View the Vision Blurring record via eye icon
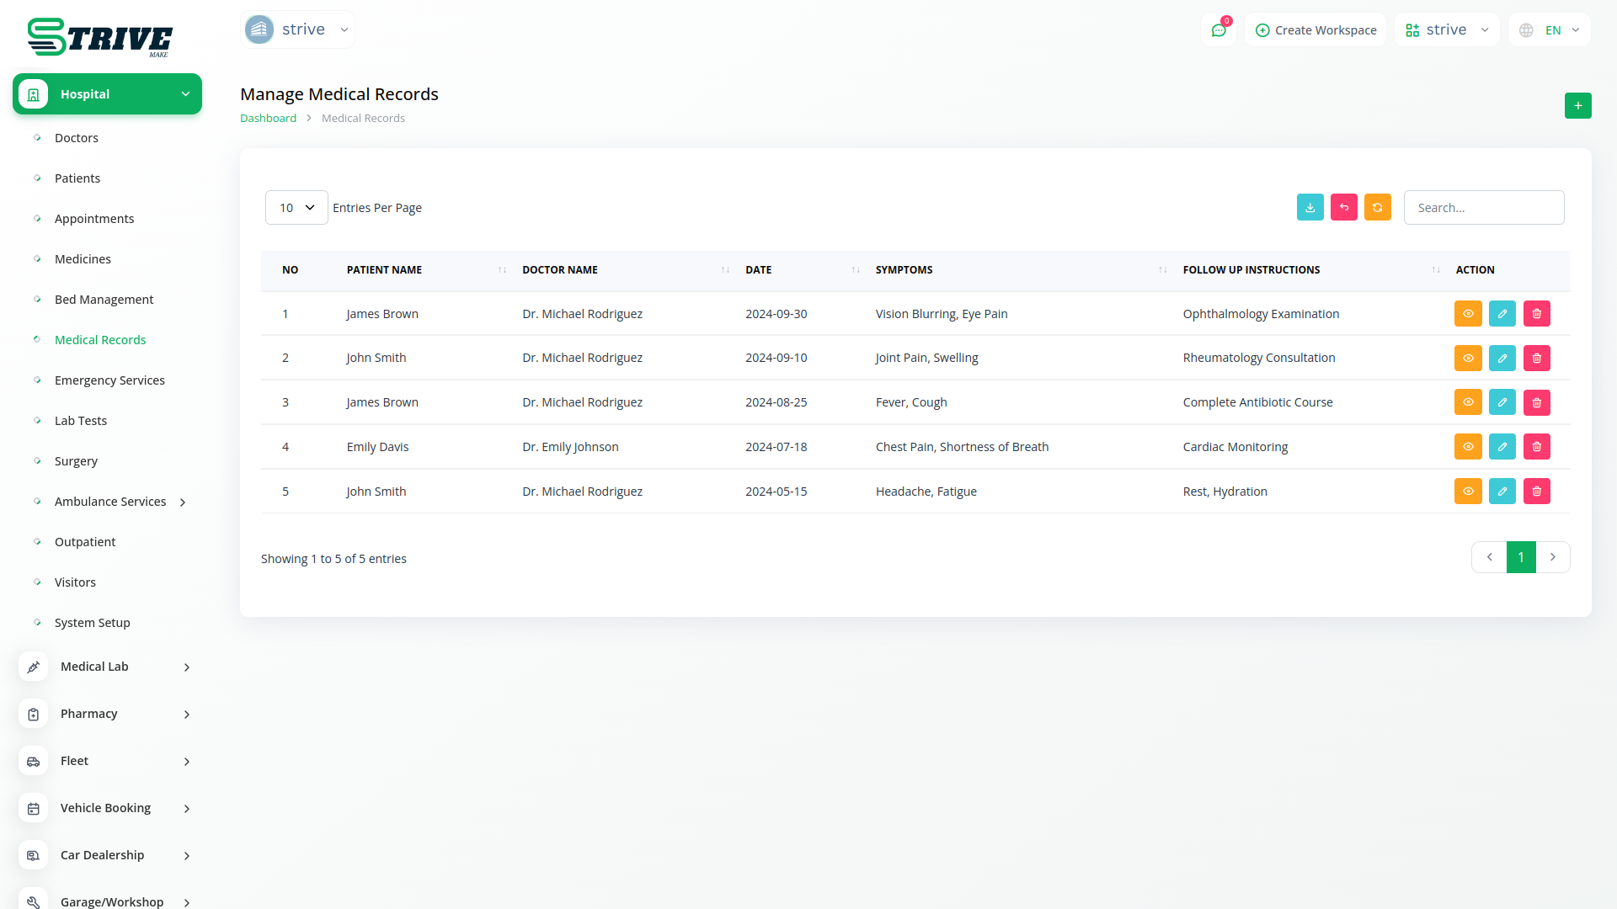 click(x=1467, y=314)
